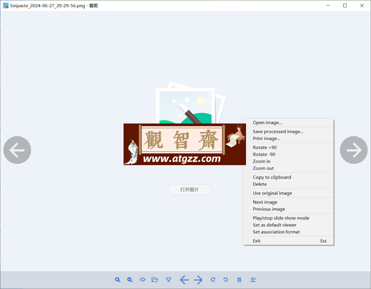Viewport: 371px width, 289px height.
Task: Click the 打开图片 button
Action: [189, 190]
